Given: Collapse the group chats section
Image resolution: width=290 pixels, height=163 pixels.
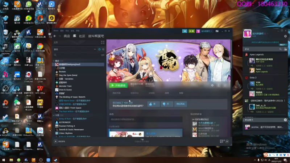Looking at the screenshot, I should (244, 120).
